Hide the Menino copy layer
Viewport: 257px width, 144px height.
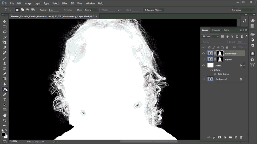204,53
